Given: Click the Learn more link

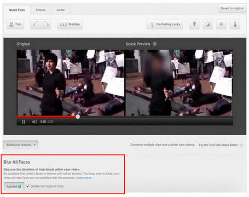Looking at the screenshot, I should tap(83, 178).
